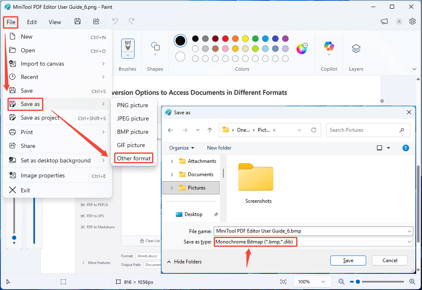The image size is (422, 290).
Task: Click the change view icon in dialog
Action: pos(380,148)
